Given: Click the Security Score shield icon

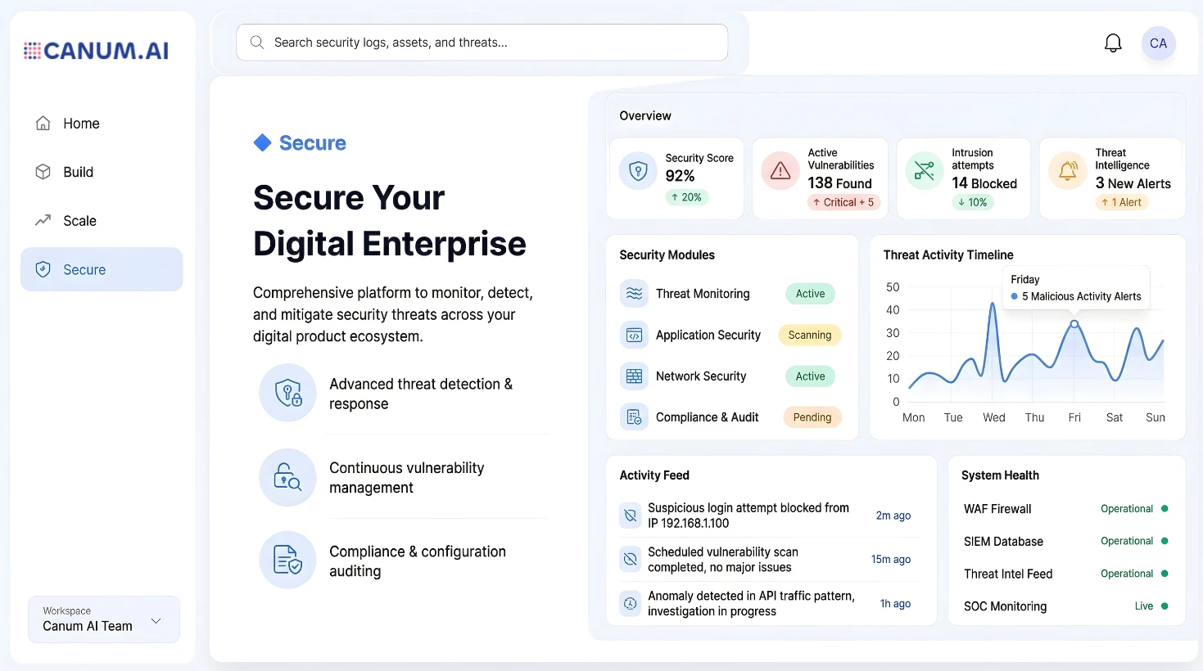Looking at the screenshot, I should [x=638, y=171].
